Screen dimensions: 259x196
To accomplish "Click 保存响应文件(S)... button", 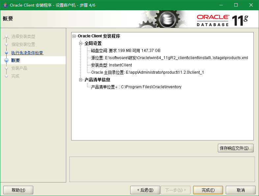I will click(236, 148).
